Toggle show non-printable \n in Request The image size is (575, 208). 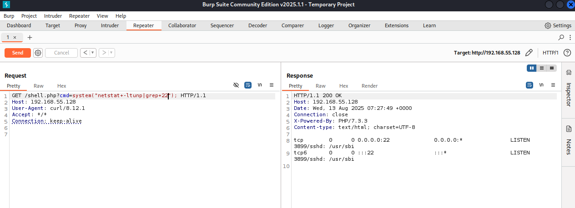tap(260, 85)
